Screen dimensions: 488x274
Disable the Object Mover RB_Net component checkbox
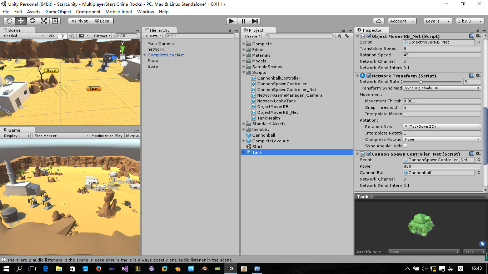pos(369,36)
